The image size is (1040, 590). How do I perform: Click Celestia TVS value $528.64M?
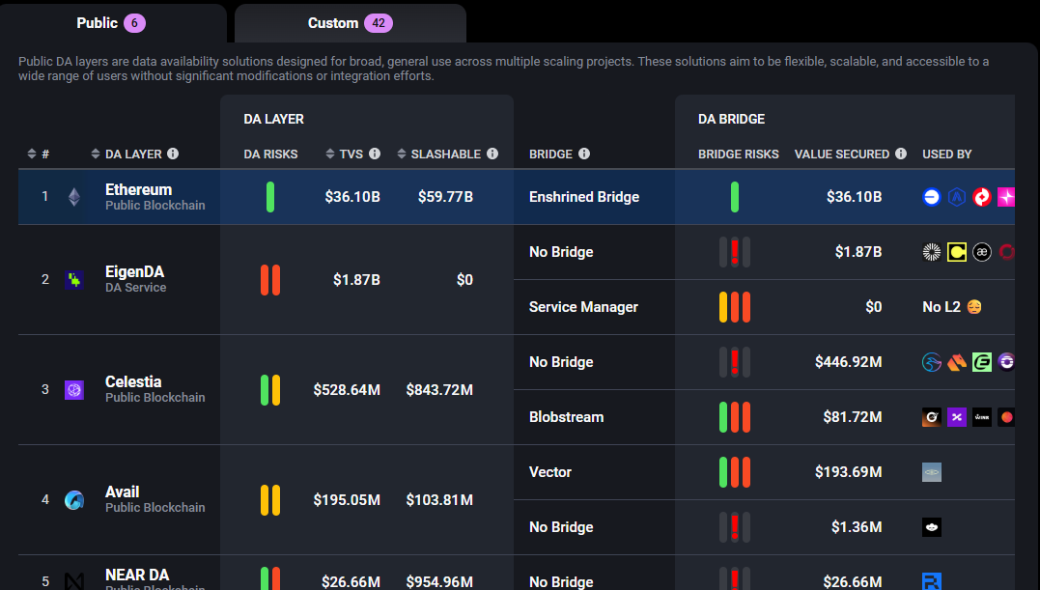point(347,390)
